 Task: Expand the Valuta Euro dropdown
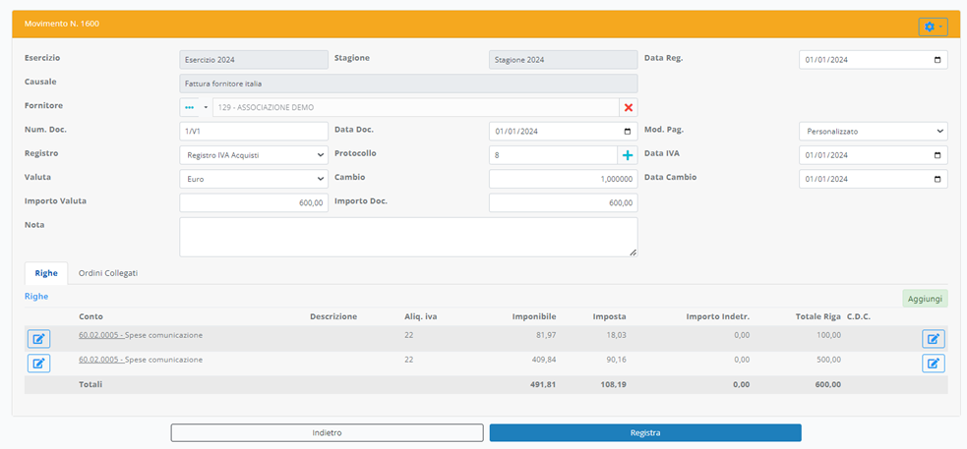tap(254, 179)
